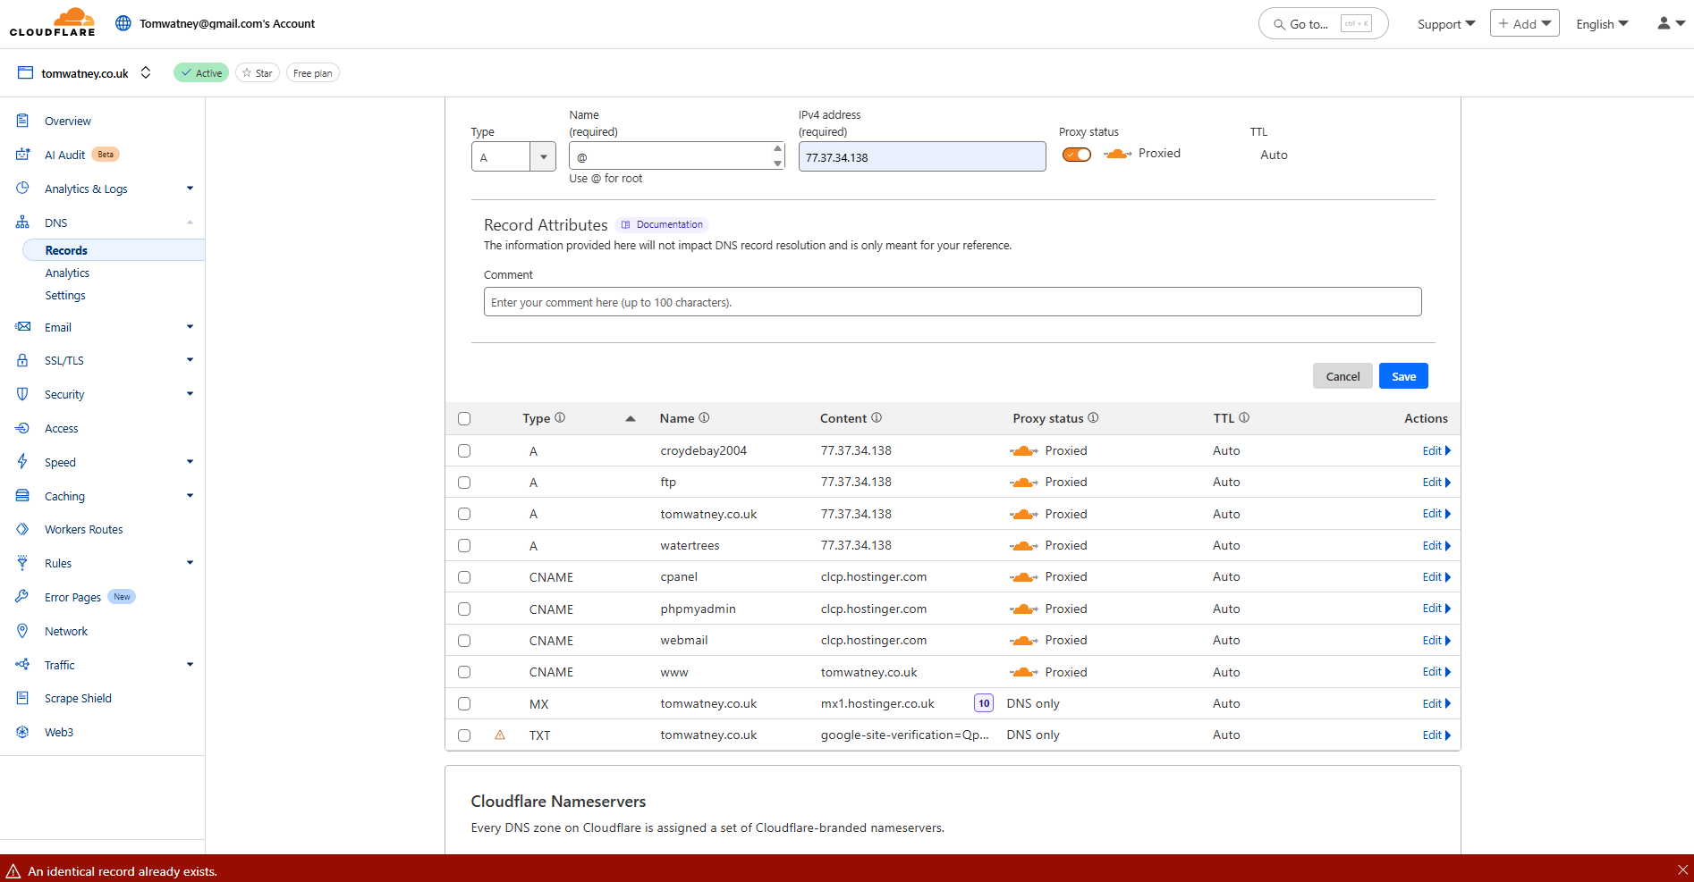The image size is (1694, 882).
Task: Expand the SSL/TLS sidebar section
Action: click(190, 360)
